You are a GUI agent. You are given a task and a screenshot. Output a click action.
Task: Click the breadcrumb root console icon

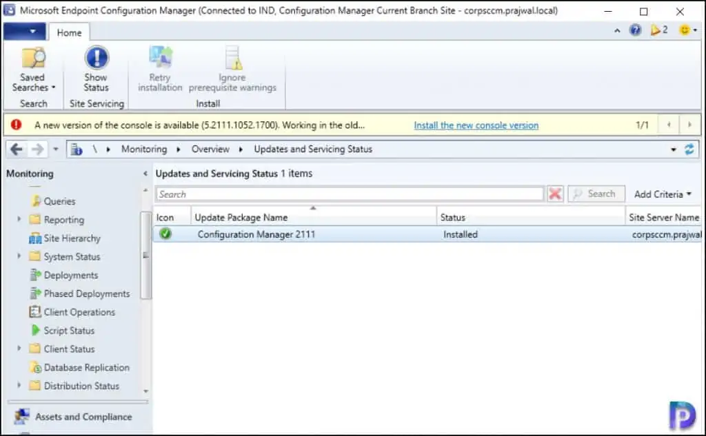click(x=77, y=149)
